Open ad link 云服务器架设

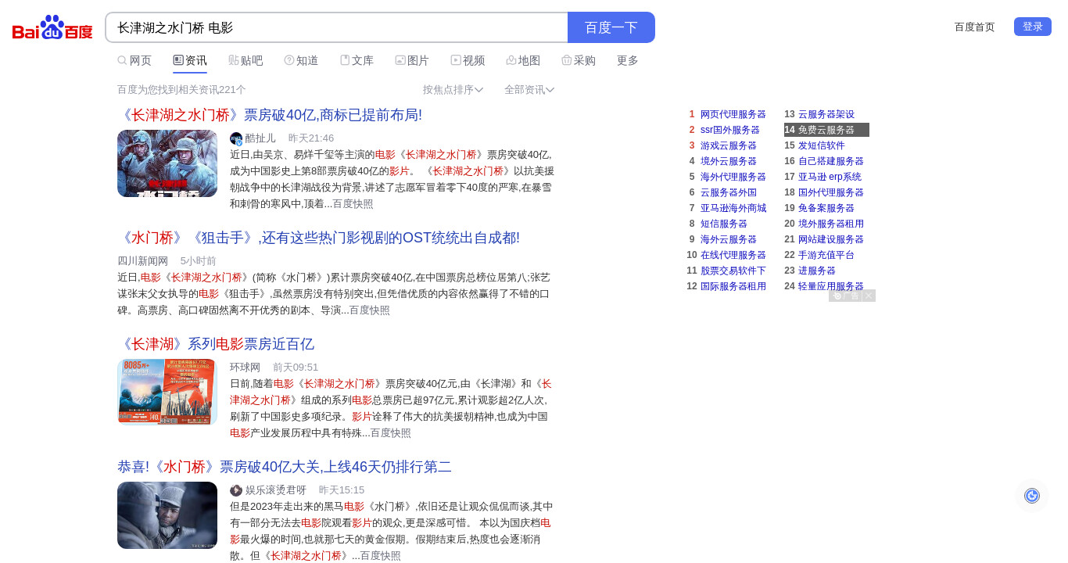pyautogui.click(x=826, y=114)
